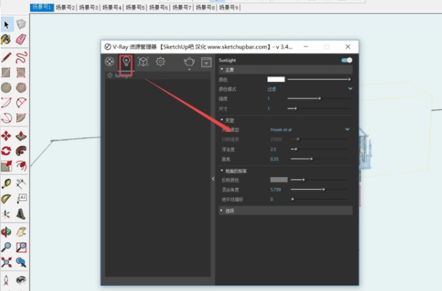Collapse the 主要 section
Screen dimensions: 442x291
tap(222, 69)
